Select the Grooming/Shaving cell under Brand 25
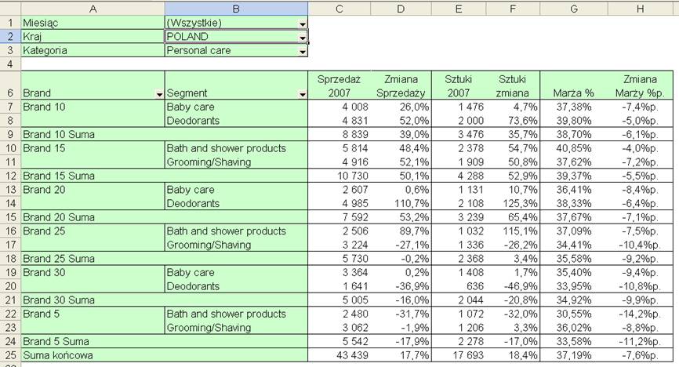This screenshot has width=679, height=367. pos(236,245)
